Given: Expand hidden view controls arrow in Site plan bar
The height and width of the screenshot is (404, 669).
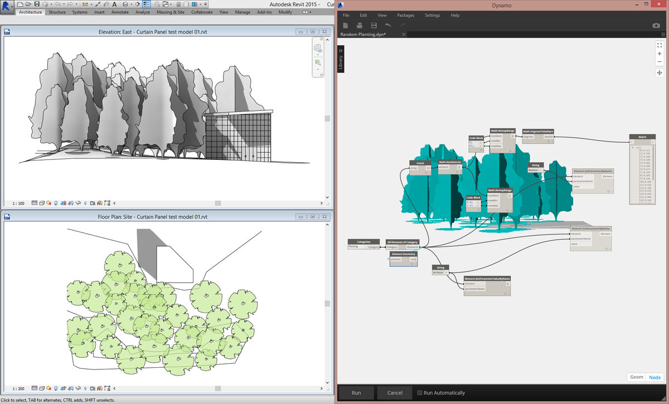Looking at the screenshot, I should pyautogui.click(x=114, y=388).
